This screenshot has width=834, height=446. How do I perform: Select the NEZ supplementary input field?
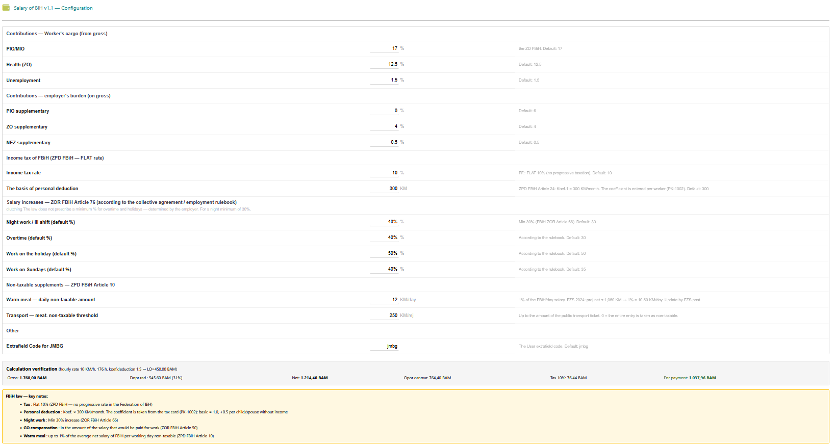(384, 142)
